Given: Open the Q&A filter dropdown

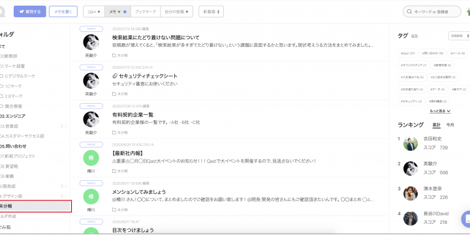Looking at the screenshot, I should click(x=94, y=11).
